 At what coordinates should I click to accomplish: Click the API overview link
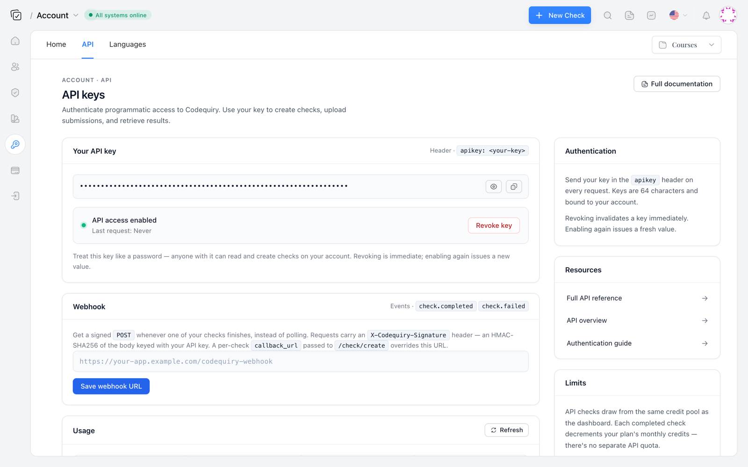point(587,321)
